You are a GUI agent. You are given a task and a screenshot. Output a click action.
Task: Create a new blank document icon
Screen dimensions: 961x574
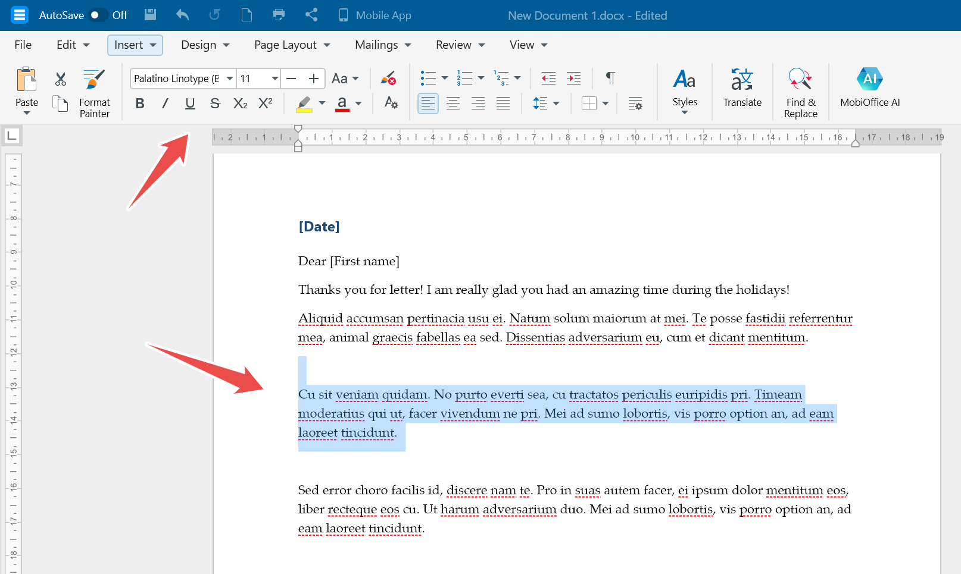click(x=247, y=15)
